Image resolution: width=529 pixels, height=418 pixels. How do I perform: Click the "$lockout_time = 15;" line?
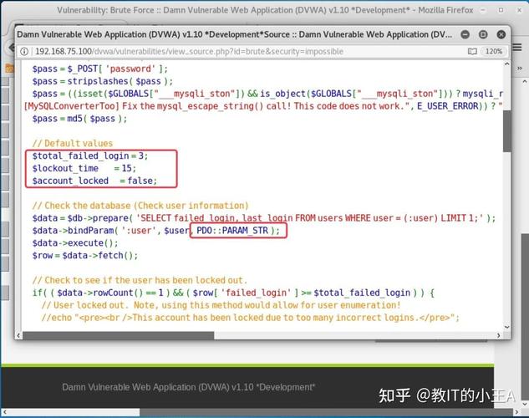coord(84,168)
